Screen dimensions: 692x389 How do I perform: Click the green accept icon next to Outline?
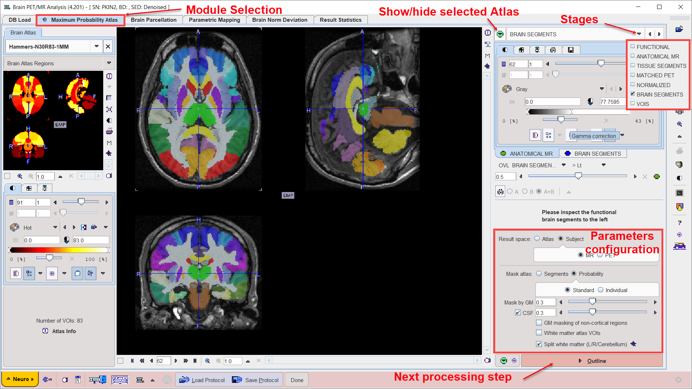coord(504,361)
